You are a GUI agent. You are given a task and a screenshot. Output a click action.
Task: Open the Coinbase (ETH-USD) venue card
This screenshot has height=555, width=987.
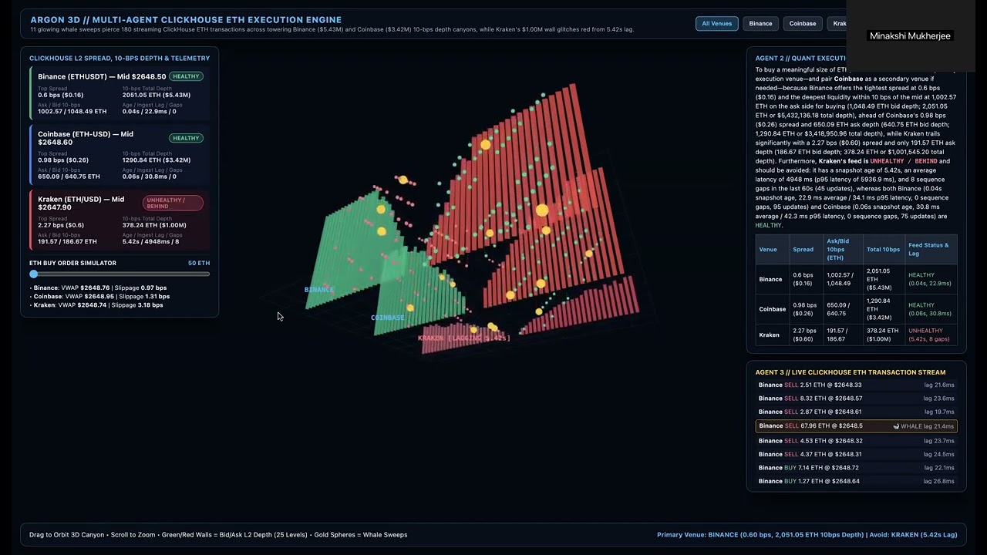[120, 156]
